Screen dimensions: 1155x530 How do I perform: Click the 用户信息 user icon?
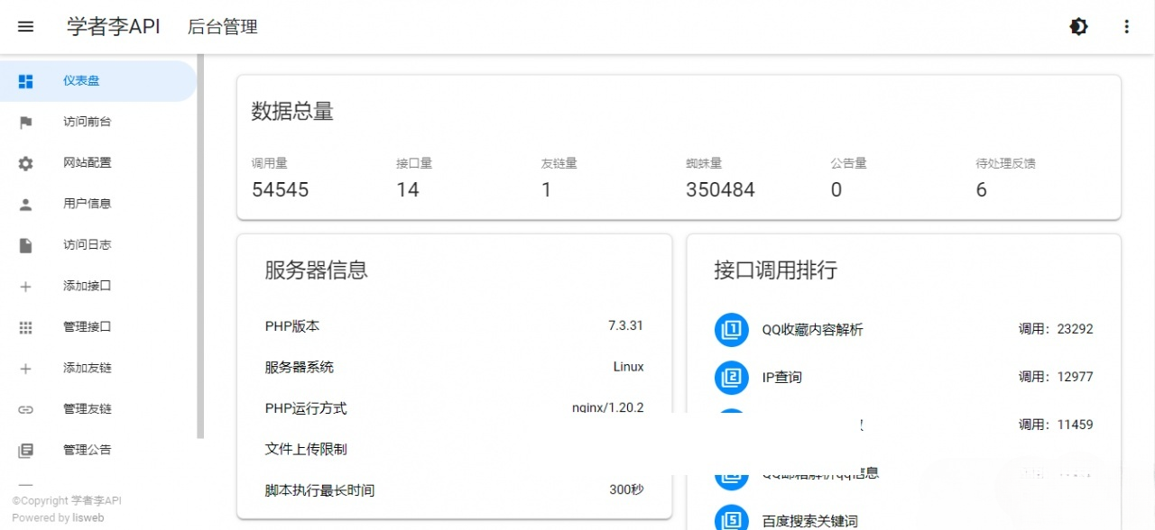click(25, 203)
